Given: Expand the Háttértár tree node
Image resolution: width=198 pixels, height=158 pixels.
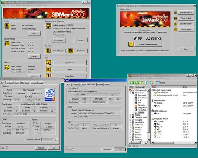Looking at the screenshot, I should click(130, 127).
